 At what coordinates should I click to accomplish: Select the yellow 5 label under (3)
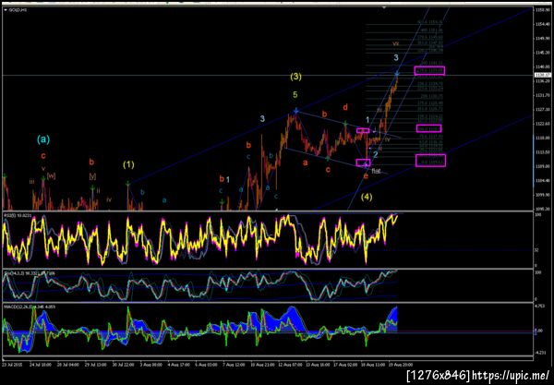295,94
